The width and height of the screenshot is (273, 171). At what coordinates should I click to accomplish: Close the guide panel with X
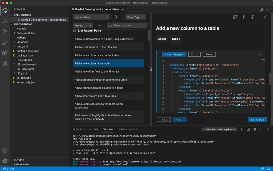tap(265, 17)
